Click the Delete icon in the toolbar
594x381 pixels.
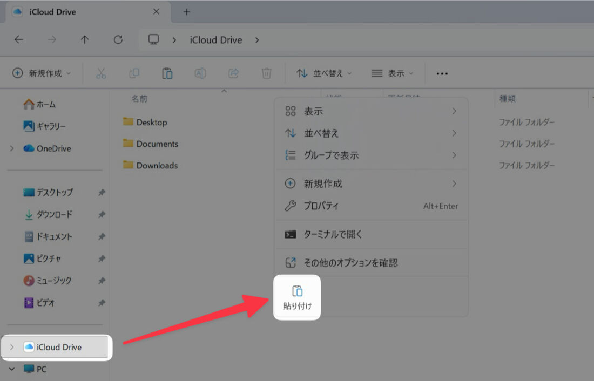pyautogui.click(x=266, y=73)
